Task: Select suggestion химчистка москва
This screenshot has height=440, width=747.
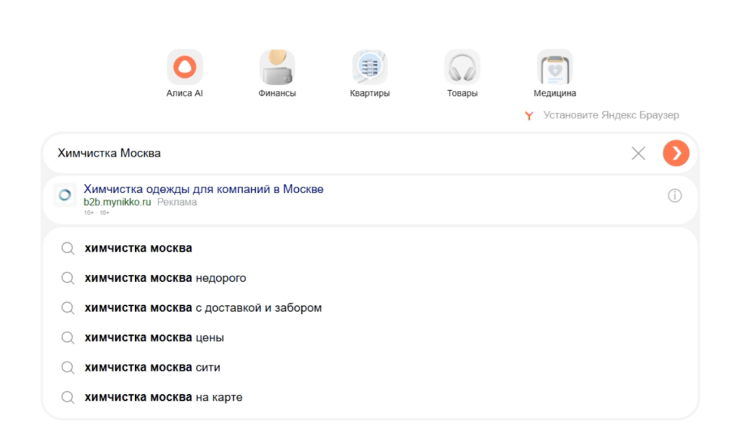Action: coord(371,248)
